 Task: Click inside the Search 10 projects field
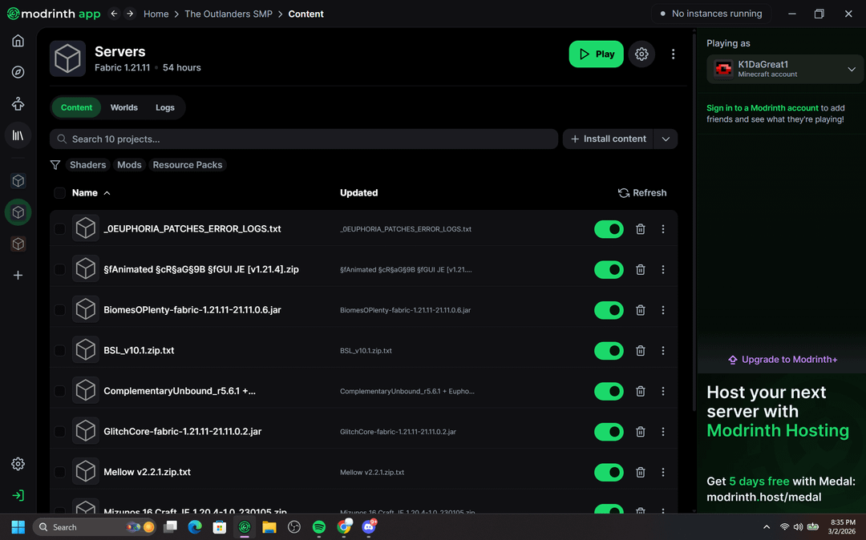point(305,139)
